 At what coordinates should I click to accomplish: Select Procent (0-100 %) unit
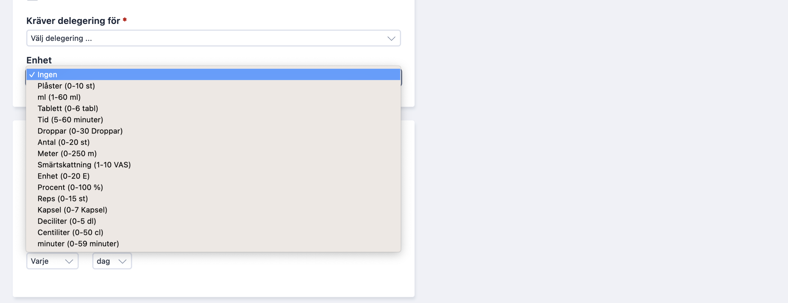[213, 188]
